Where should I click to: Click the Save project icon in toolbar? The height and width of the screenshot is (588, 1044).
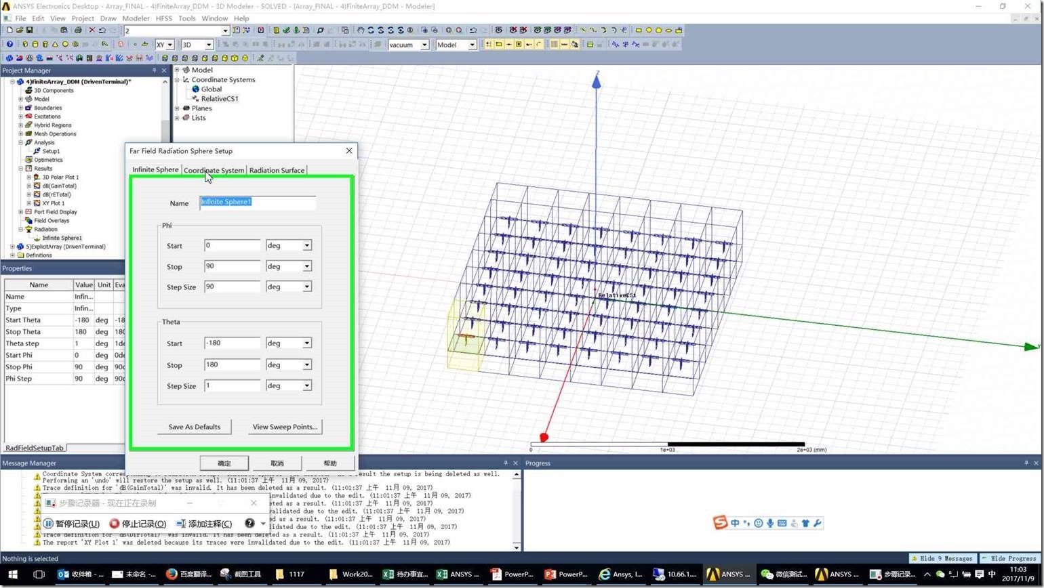click(29, 30)
